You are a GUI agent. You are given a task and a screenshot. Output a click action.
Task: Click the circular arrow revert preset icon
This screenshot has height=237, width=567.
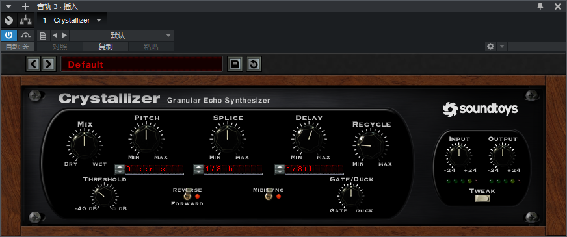[254, 64]
